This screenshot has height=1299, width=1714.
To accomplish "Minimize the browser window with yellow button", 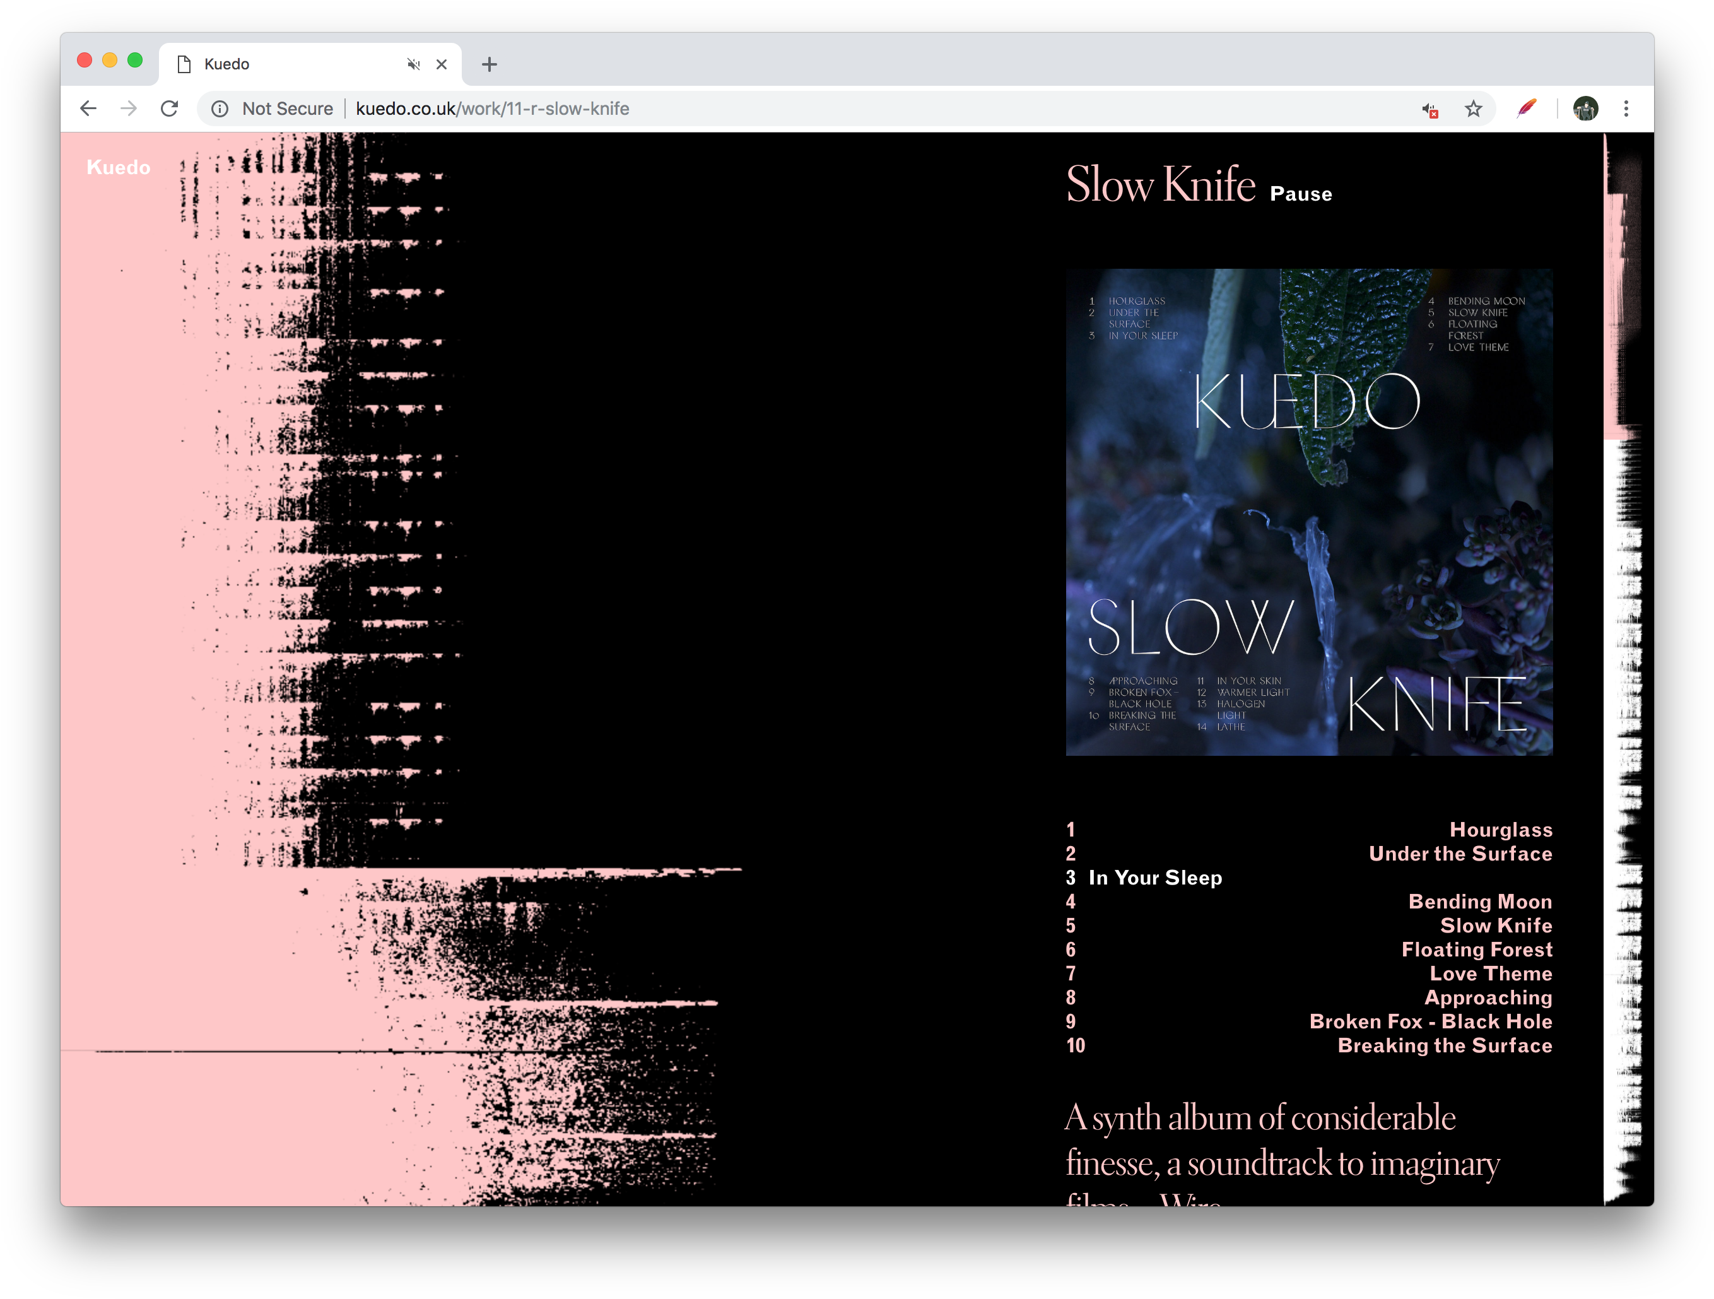I will [x=110, y=61].
